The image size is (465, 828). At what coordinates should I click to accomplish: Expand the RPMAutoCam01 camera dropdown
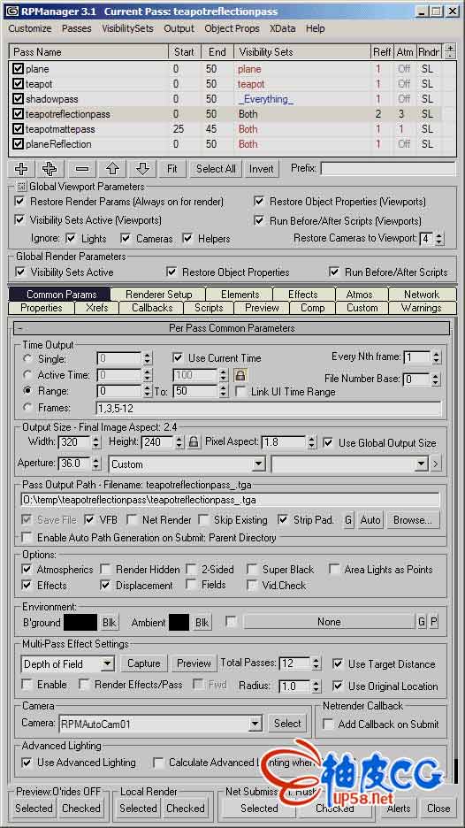[161, 724]
